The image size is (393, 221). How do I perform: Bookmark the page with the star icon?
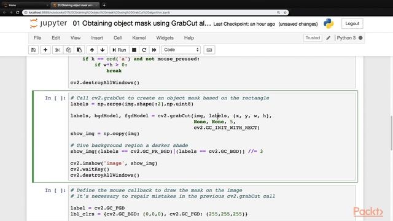coord(285,12)
